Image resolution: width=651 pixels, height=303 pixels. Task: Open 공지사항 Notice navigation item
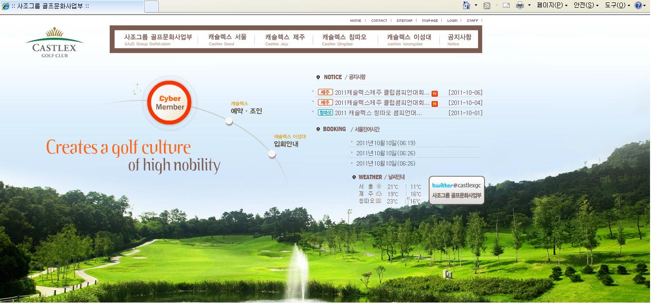point(459,40)
